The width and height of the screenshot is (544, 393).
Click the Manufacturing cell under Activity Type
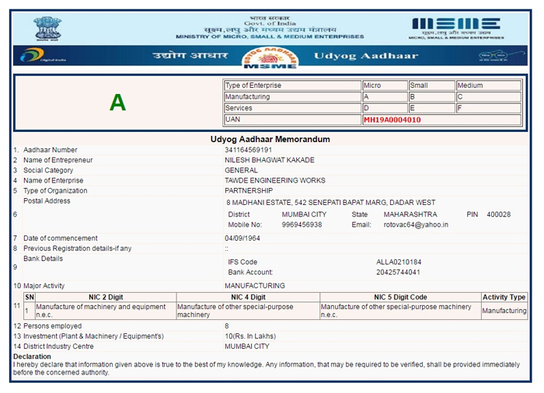(504, 311)
